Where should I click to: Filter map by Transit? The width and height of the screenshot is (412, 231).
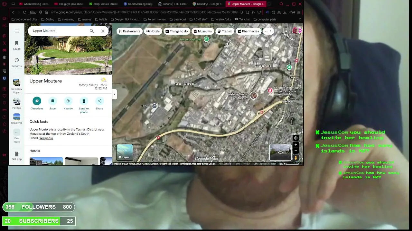pyautogui.click(x=225, y=31)
